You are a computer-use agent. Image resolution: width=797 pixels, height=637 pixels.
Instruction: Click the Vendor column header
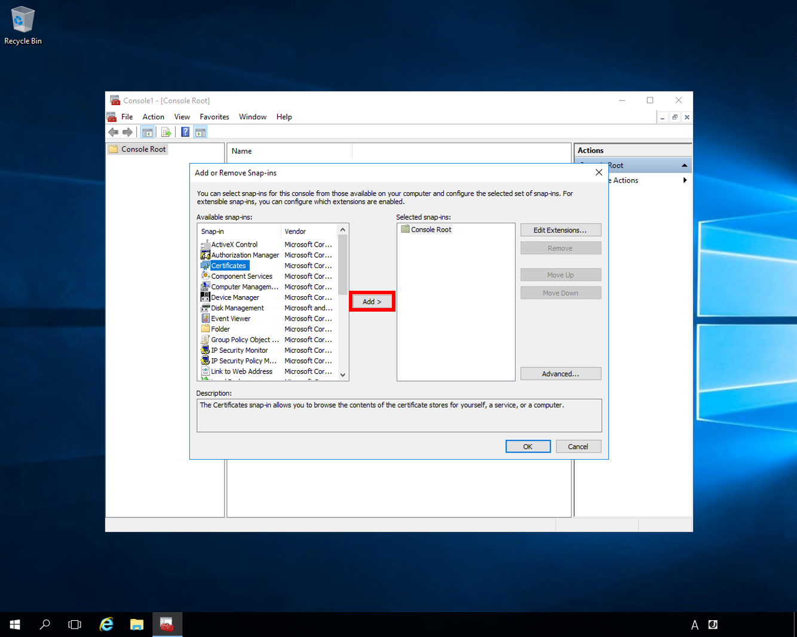(x=309, y=231)
